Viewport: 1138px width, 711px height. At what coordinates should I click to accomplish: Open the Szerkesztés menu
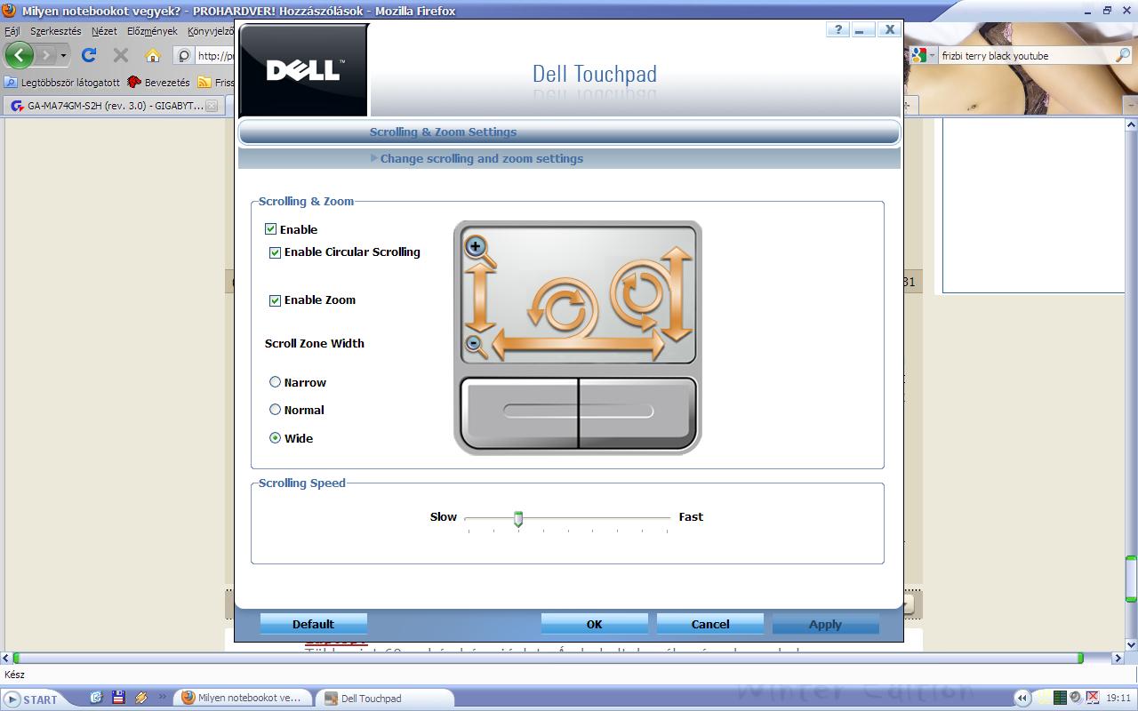click(x=55, y=31)
